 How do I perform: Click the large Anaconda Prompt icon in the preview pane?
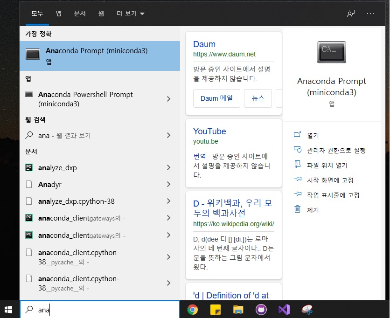(x=332, y=52)
